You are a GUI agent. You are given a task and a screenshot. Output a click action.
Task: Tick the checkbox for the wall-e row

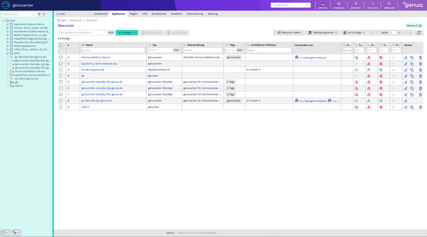[x=61, y=107]
